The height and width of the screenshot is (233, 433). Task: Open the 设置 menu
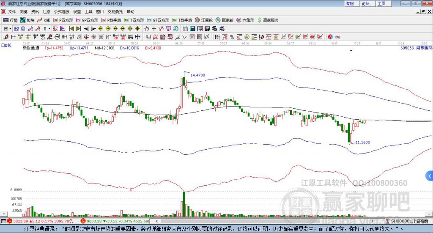(x=77, y=11)
